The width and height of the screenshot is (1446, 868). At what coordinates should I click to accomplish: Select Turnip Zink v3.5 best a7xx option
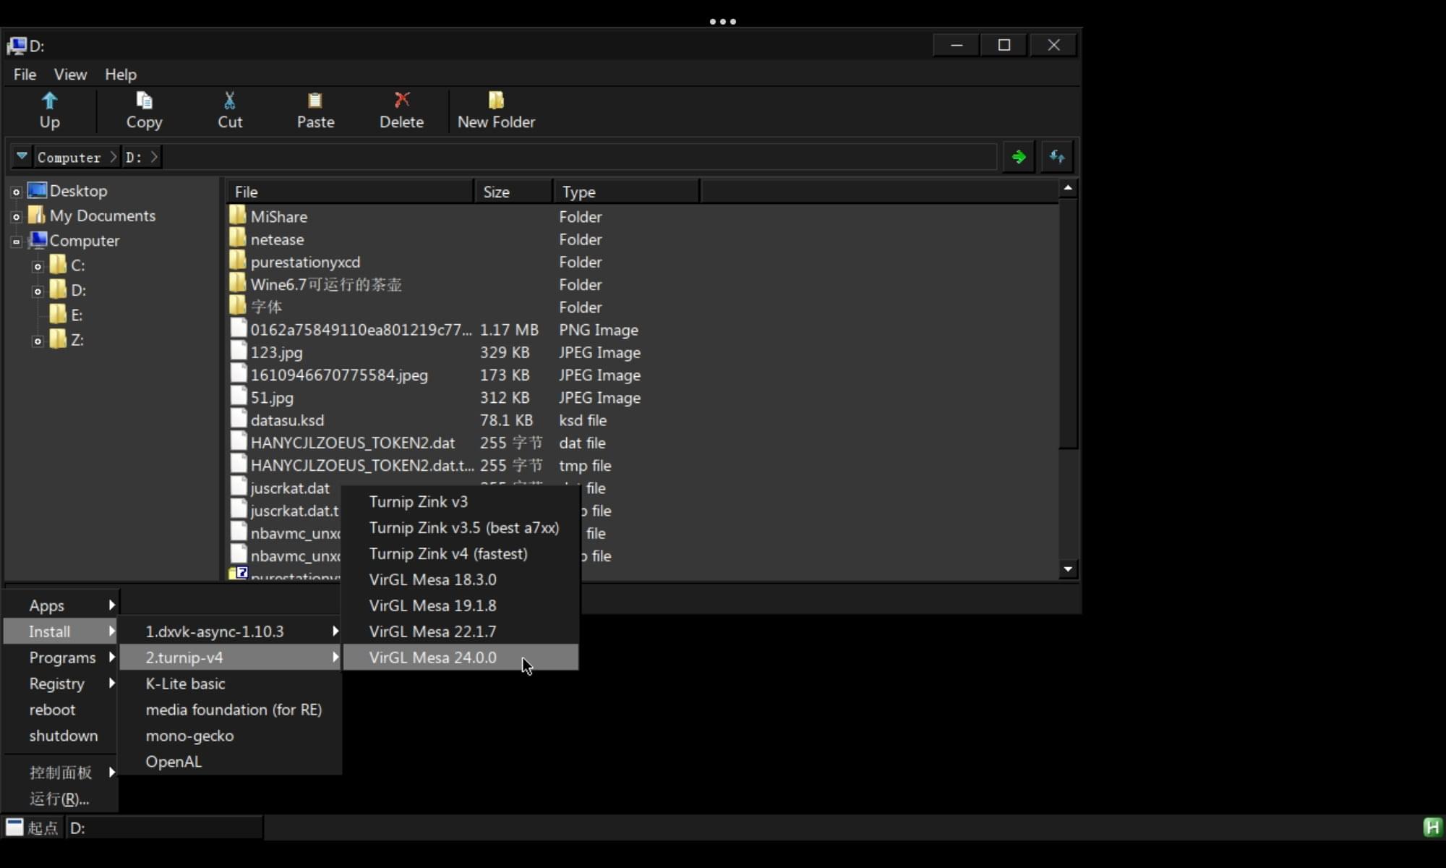[463, 527]
